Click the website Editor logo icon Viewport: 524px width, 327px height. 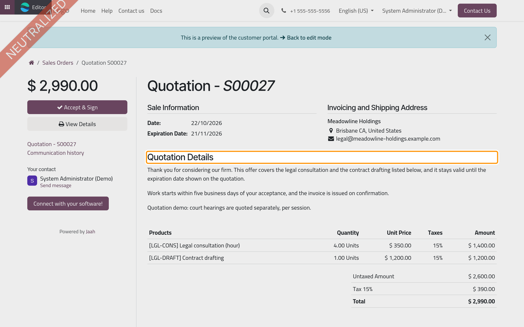(25, 7)
